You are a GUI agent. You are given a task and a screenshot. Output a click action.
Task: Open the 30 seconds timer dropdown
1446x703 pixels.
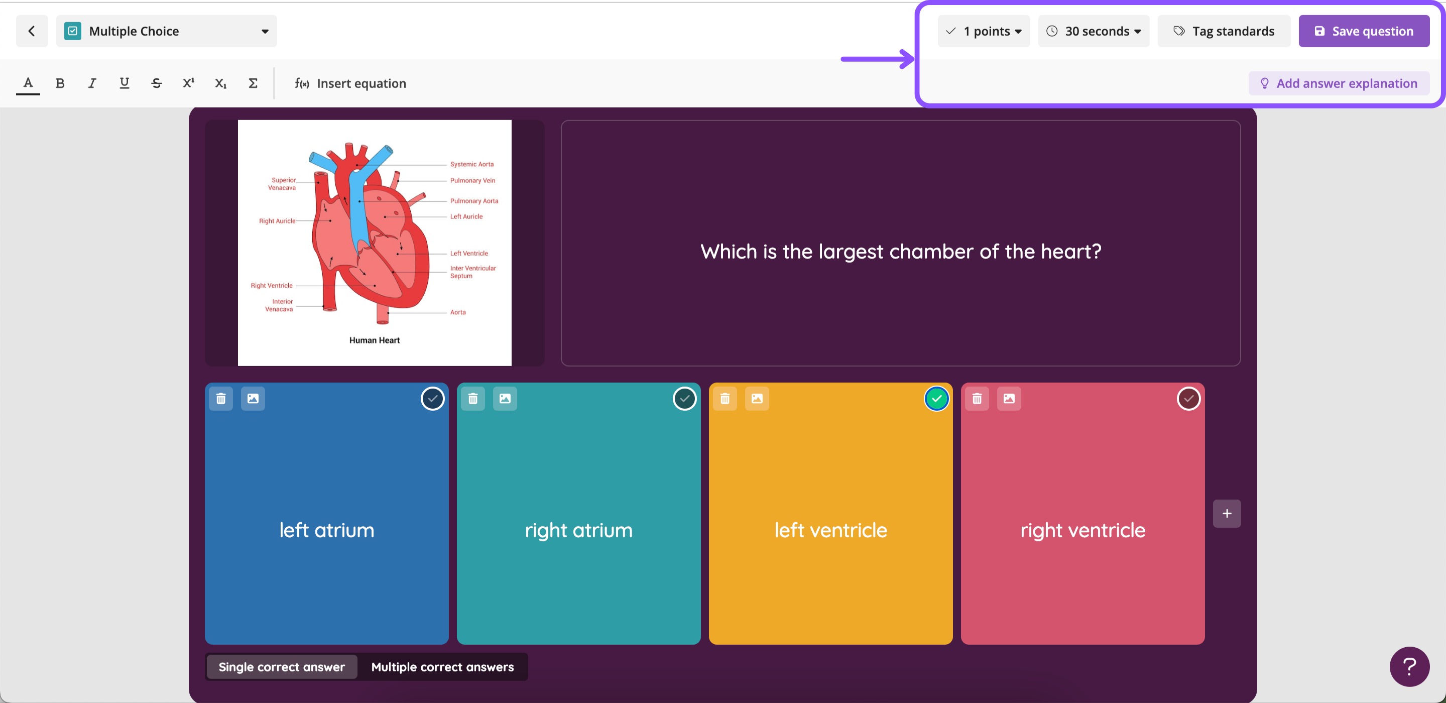point(1094,31)
